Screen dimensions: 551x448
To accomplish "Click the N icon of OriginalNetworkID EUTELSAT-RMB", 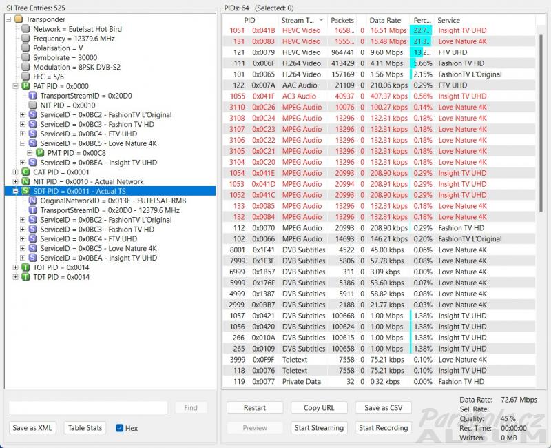I will (x=32, y=201).
